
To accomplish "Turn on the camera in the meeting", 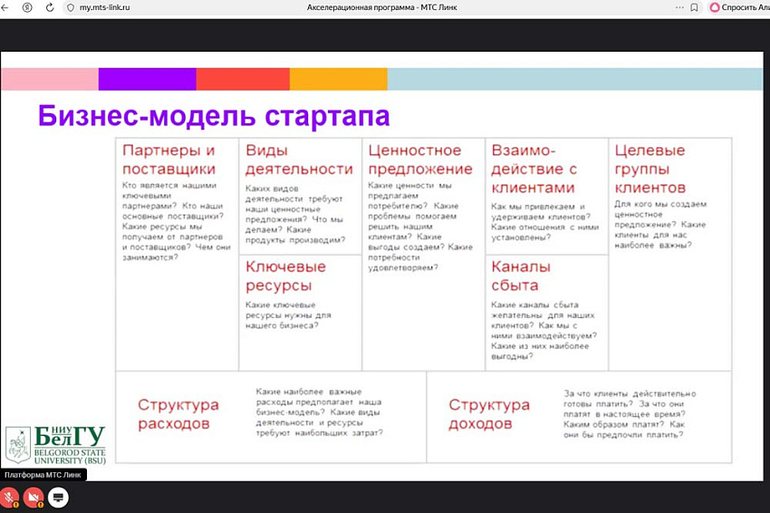I will pyautogui.click(x=34, y=497).
